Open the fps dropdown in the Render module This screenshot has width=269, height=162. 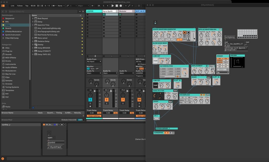coord(223,72)
